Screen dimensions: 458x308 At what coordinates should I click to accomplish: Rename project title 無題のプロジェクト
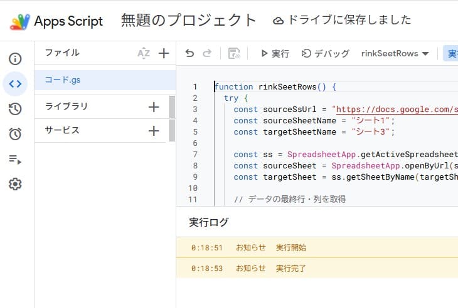tap(189, 21)
